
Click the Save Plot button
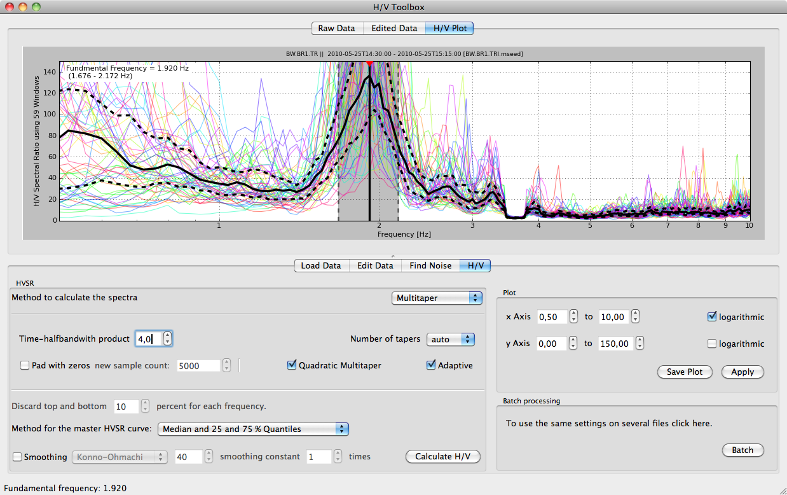pos(685,372)
